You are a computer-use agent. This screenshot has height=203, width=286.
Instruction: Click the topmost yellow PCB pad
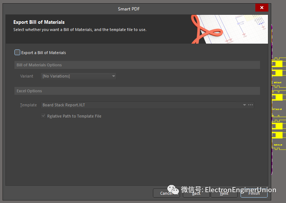tap(277, 63)
